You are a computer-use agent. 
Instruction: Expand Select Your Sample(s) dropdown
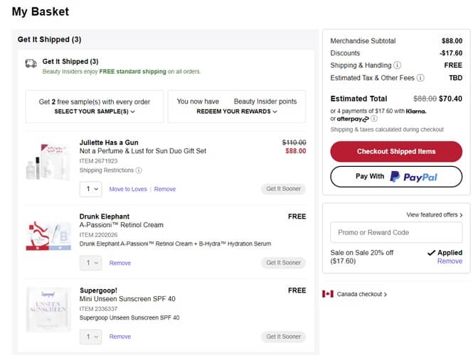pos(95,111)
